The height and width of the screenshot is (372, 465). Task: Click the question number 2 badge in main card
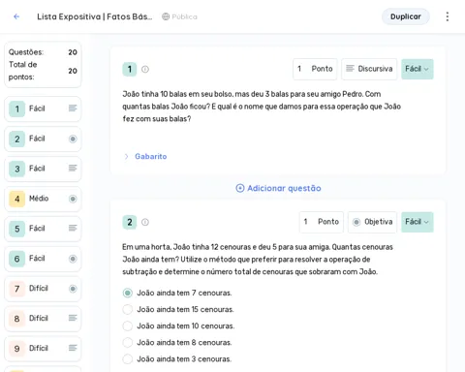click(130, 222)
